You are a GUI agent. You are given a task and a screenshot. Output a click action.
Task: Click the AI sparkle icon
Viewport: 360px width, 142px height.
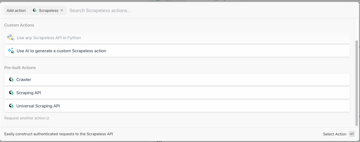click(11, 51)
